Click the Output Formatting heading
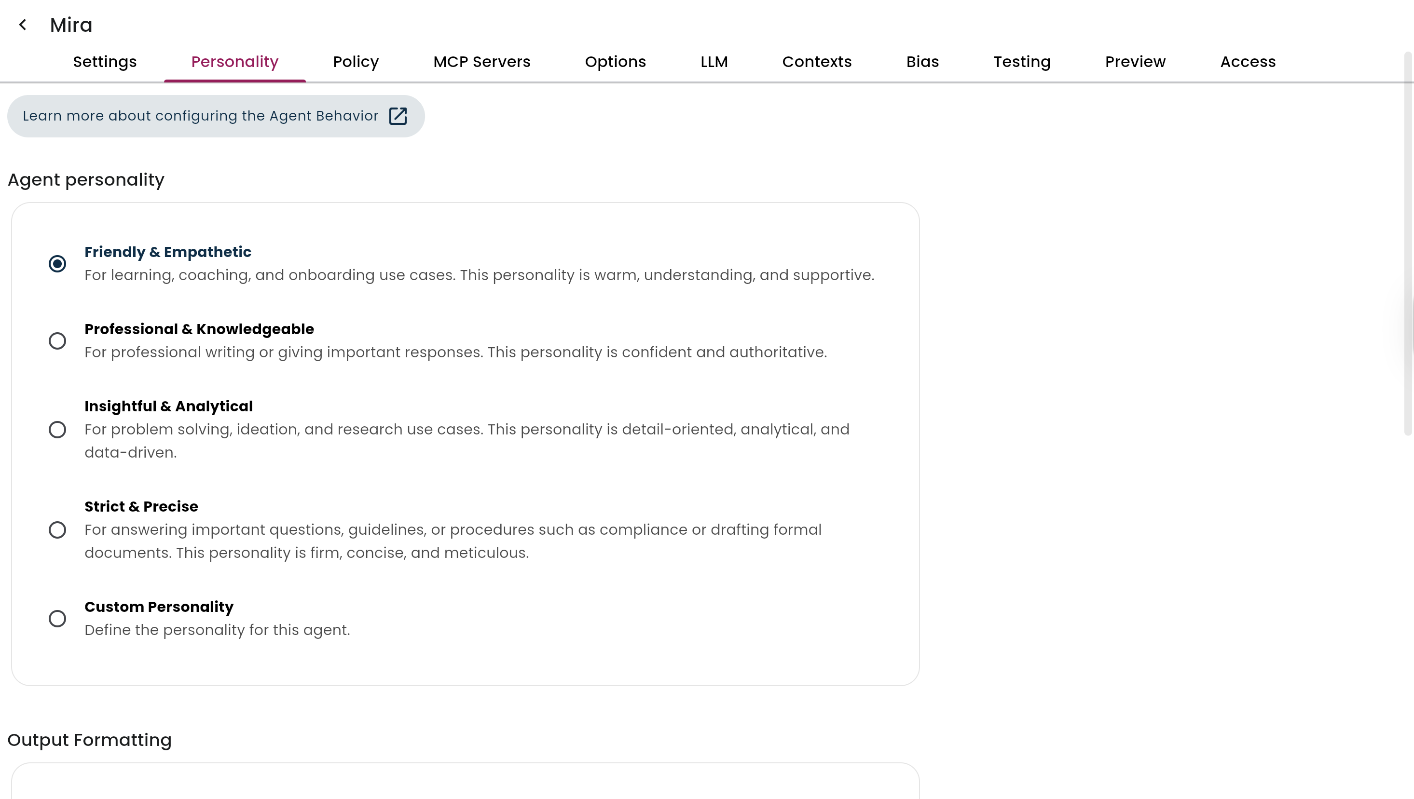 [x=89, y=740]
